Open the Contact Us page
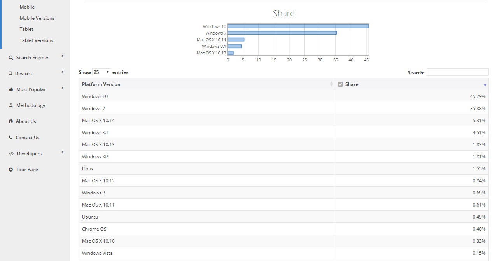The image size is (497, 261). [27, 138]
